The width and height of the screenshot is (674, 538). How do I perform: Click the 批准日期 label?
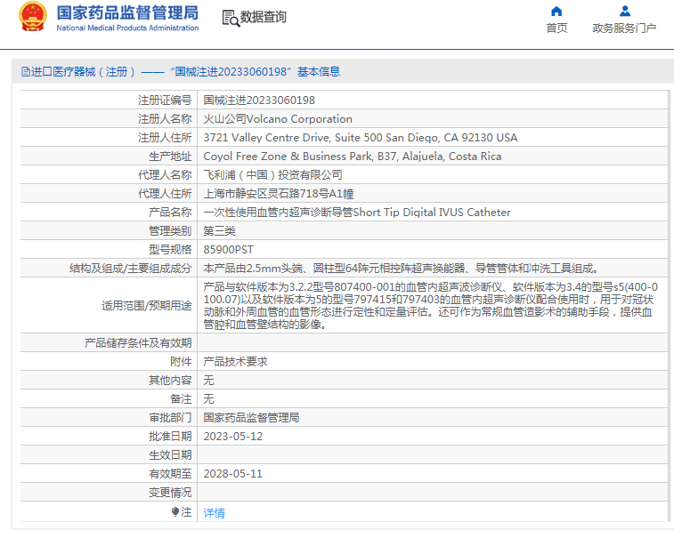tap(170, 437)
